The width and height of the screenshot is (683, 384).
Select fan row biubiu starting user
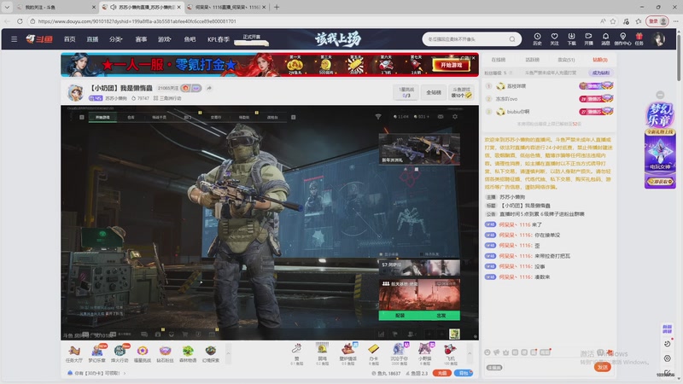[549, 112]
